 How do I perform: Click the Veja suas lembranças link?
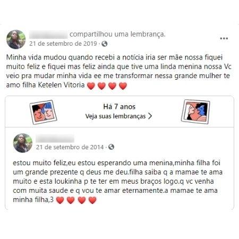pos(115,116)
